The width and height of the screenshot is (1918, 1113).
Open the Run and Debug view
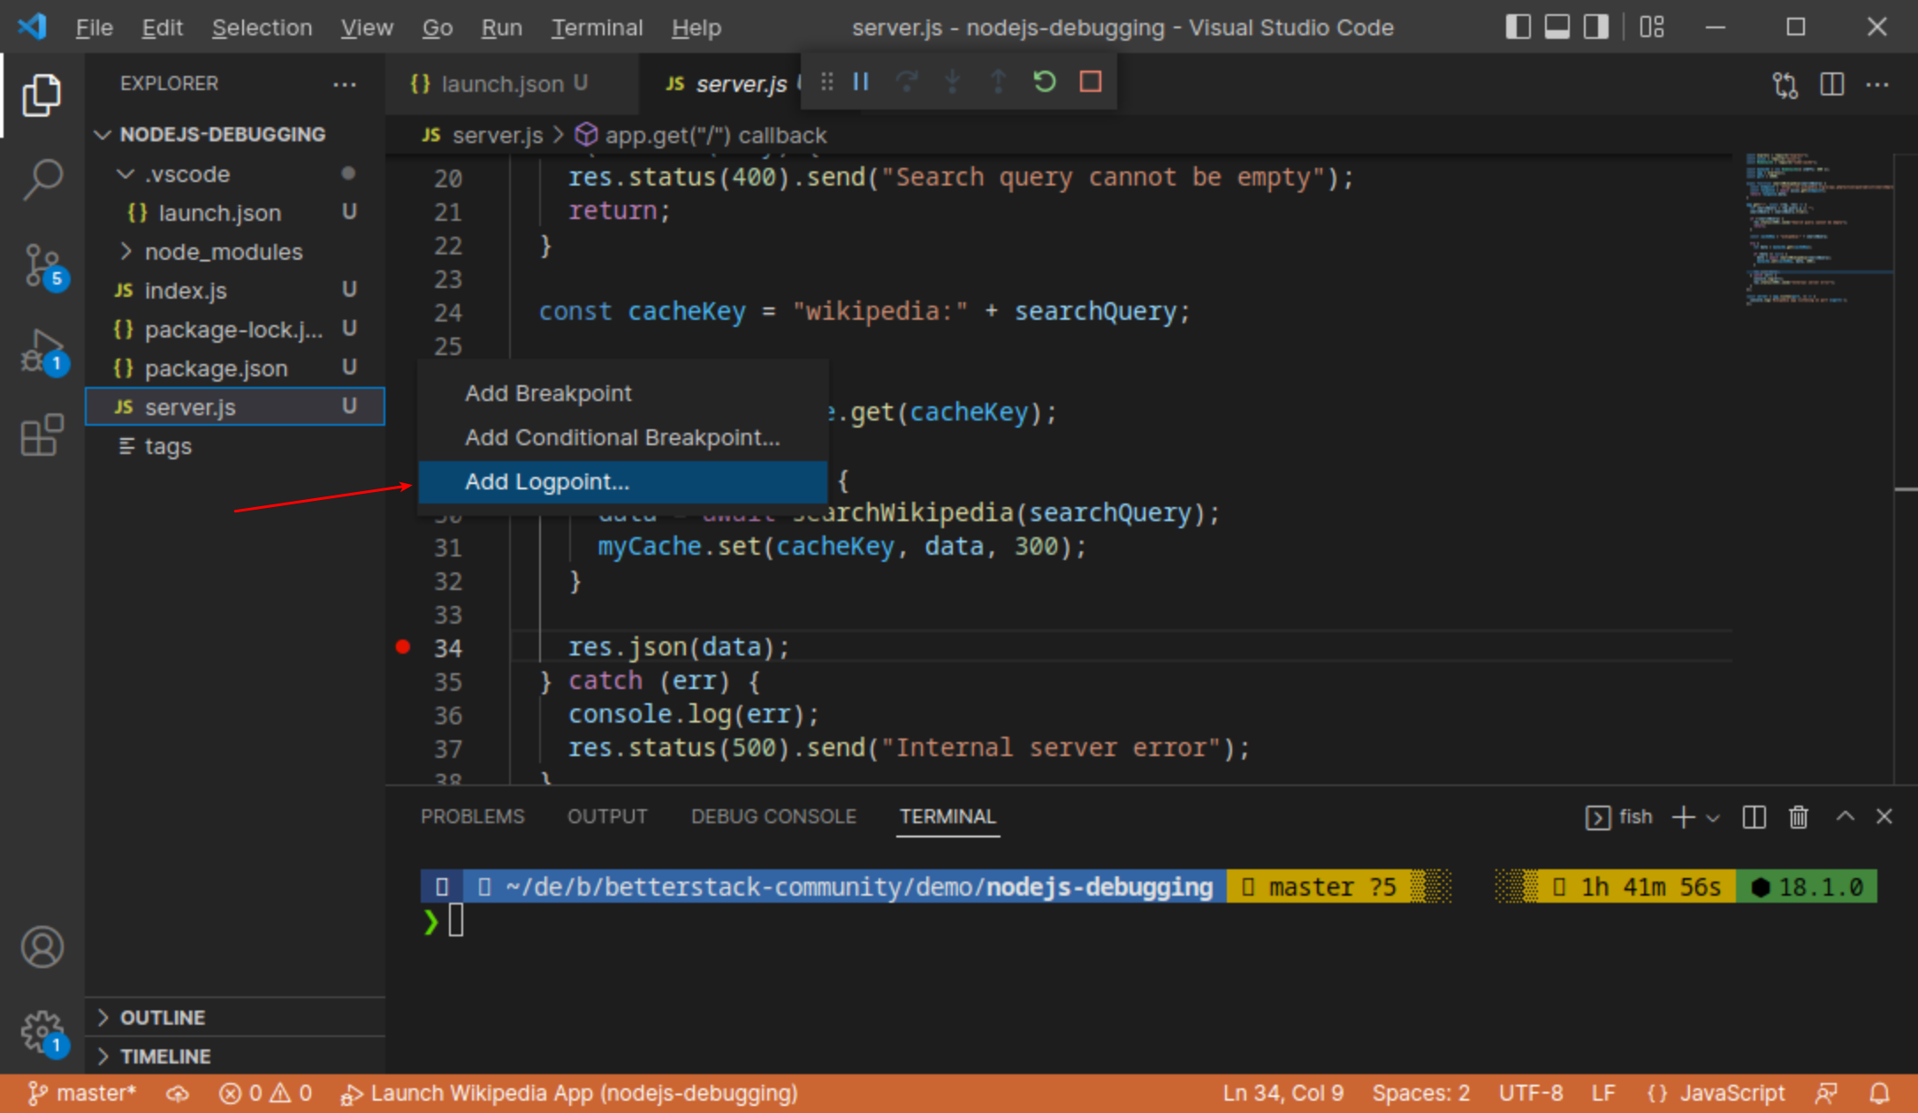coord(42,351)
